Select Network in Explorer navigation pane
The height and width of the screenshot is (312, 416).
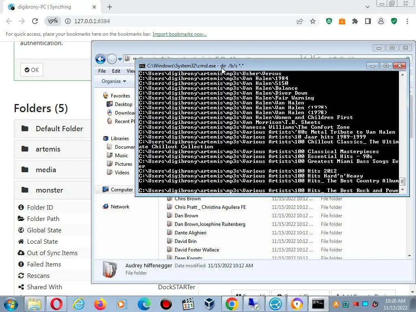click(x=116, y=207)
